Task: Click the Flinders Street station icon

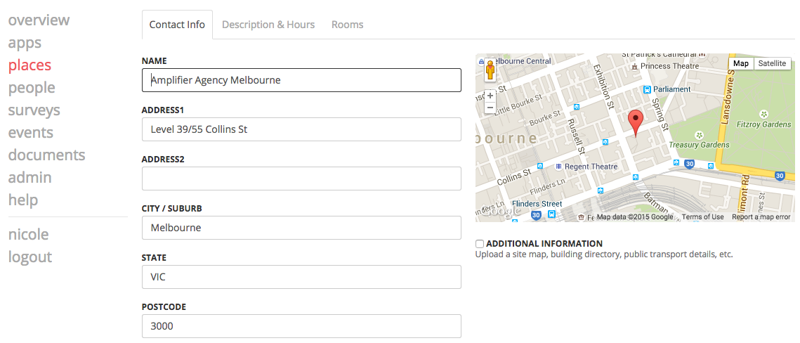Action: pyautogui.click(x=551, y=215)
